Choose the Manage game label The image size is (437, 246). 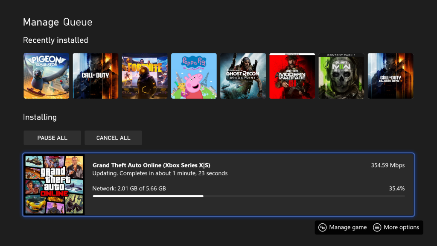point(348,227)
